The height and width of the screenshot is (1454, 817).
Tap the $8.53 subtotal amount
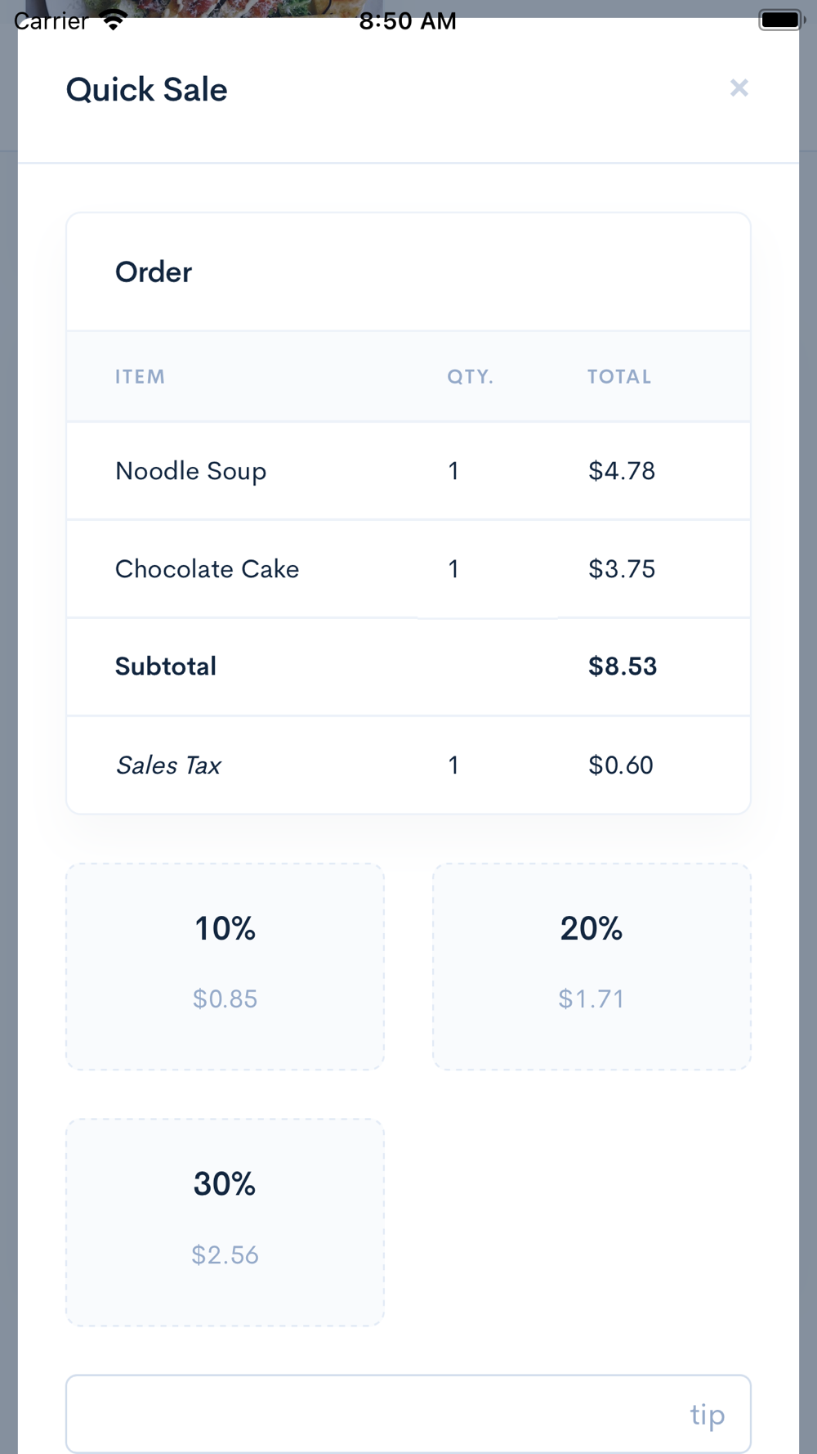pyautogui.click(x=623, y=666)
